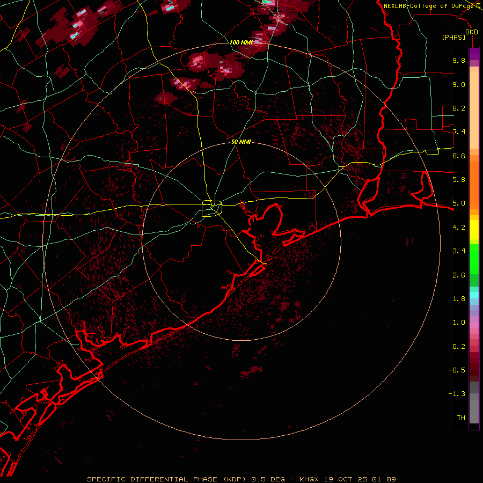Click the cyan segment of the color scale

pyautogui.click(x=474, y=295)
